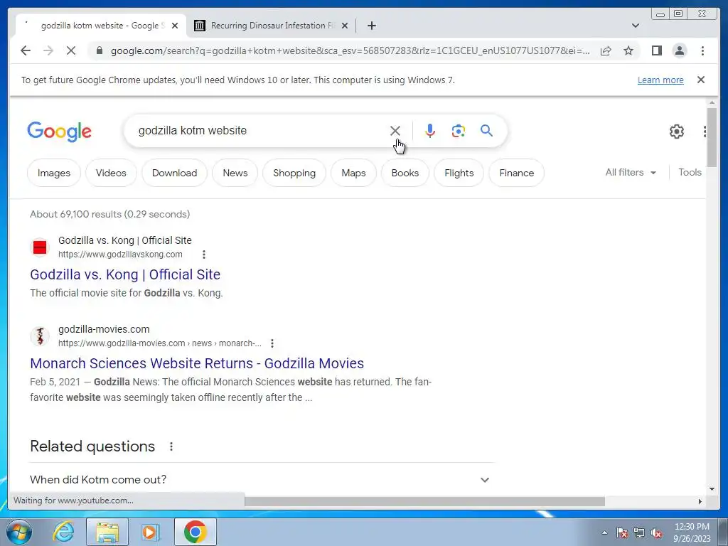Image resolution: width=728 pixels, height=546 pixels.
Task: Click the Learn more link
Action: coord(660,80)
